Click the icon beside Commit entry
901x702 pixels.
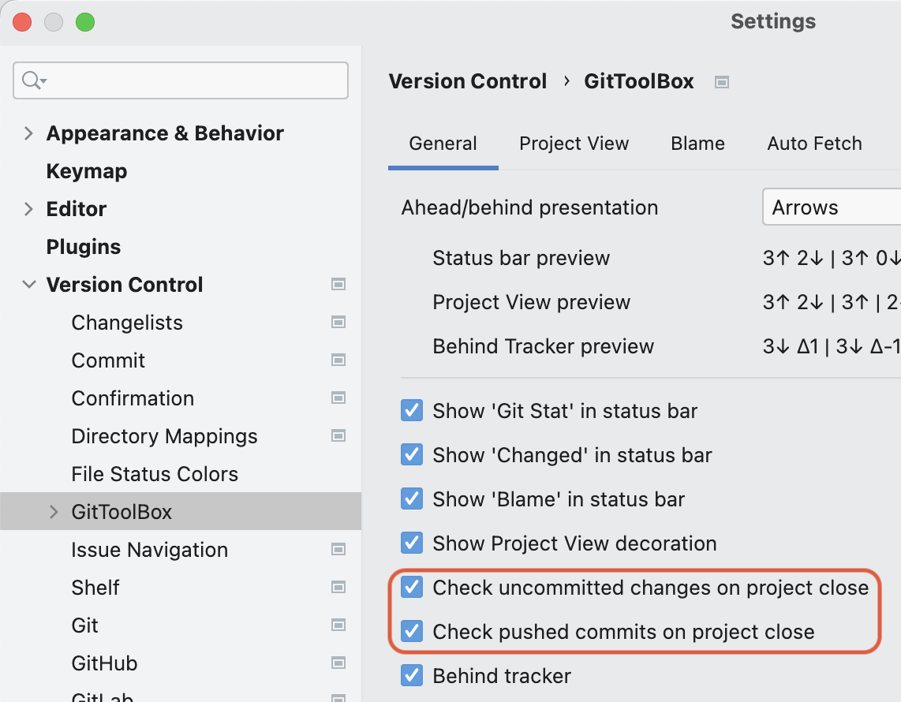click(338, 360)
